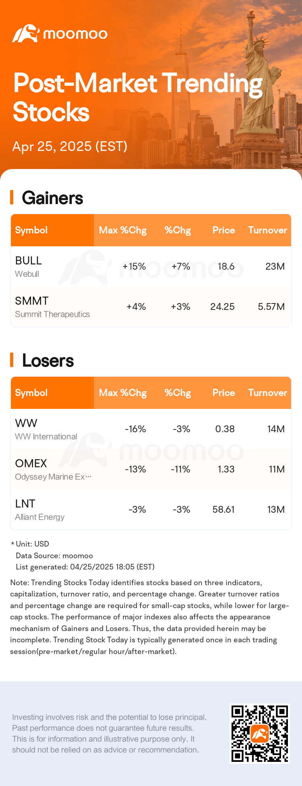This screenshot has height=786, width=302.
Task: Click the orange bar marker beside Gainers
Action: 12,198
